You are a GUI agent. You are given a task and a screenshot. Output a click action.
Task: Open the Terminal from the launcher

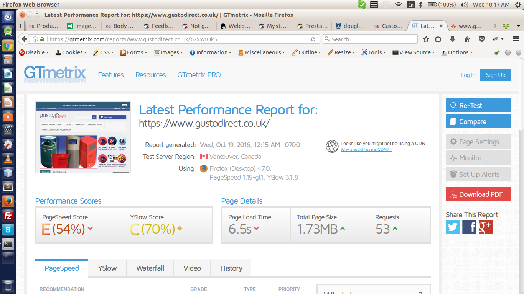click(x=8, y=244)
